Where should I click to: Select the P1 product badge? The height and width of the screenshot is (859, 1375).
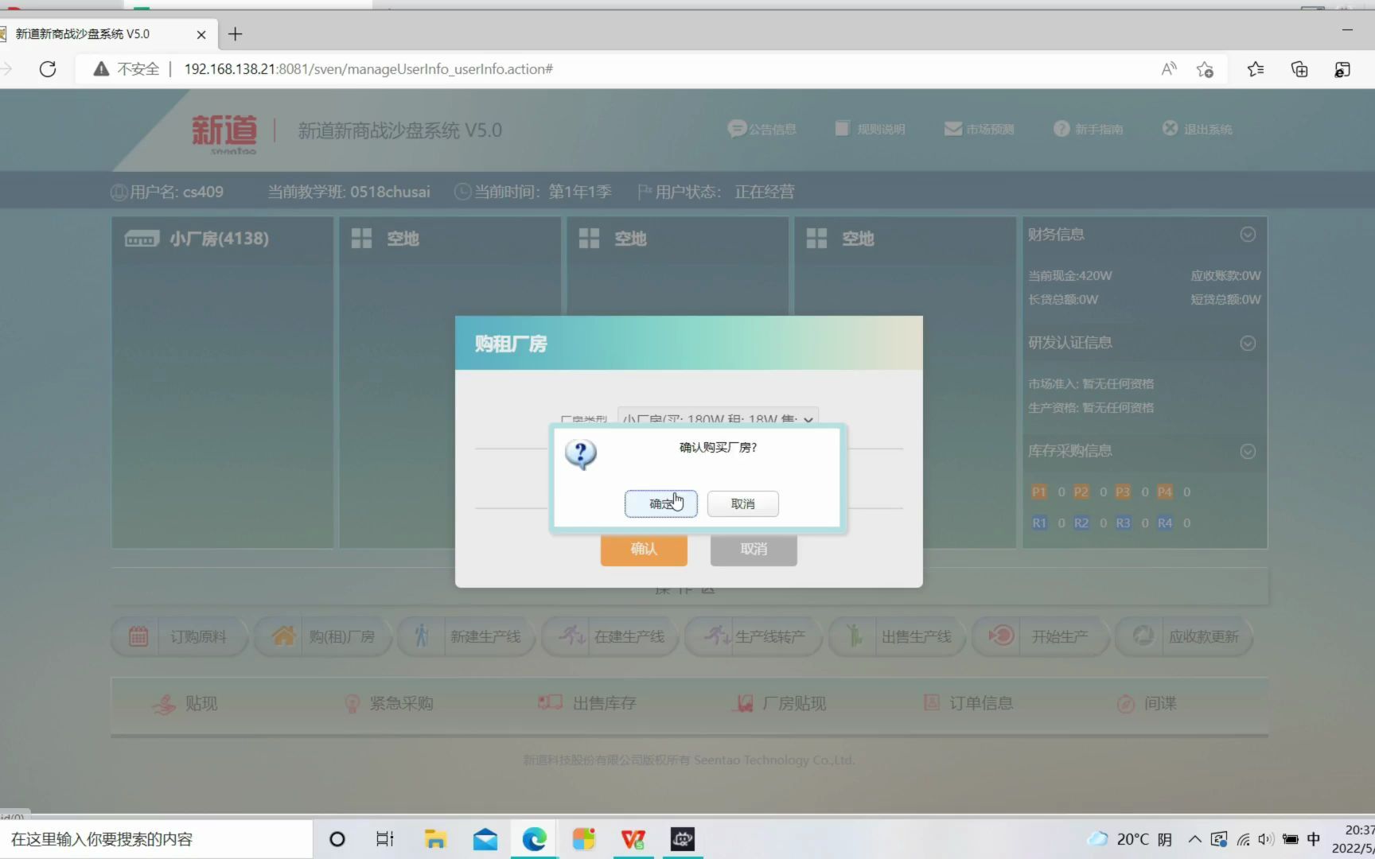(x=1039, y=492)
